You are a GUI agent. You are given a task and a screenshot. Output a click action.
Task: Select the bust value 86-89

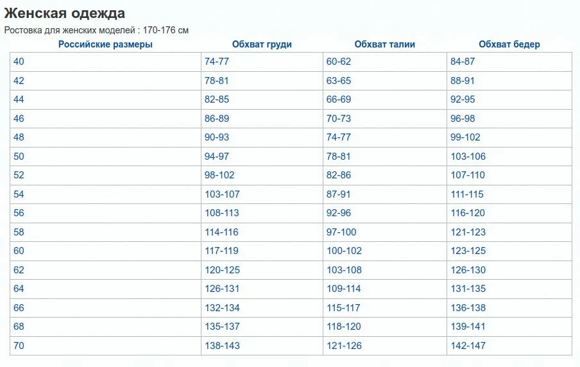pyautogui.click(x=217, y=119)
